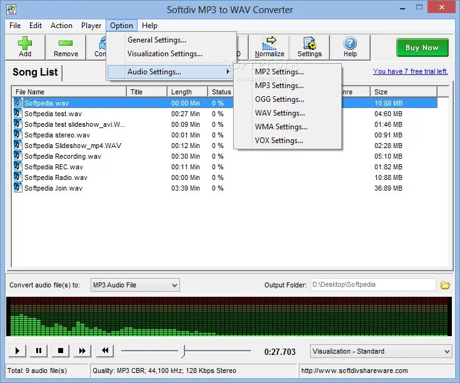460x383 pixels.
Task: Click the 04:60 MB size cell
Action: 388,114
